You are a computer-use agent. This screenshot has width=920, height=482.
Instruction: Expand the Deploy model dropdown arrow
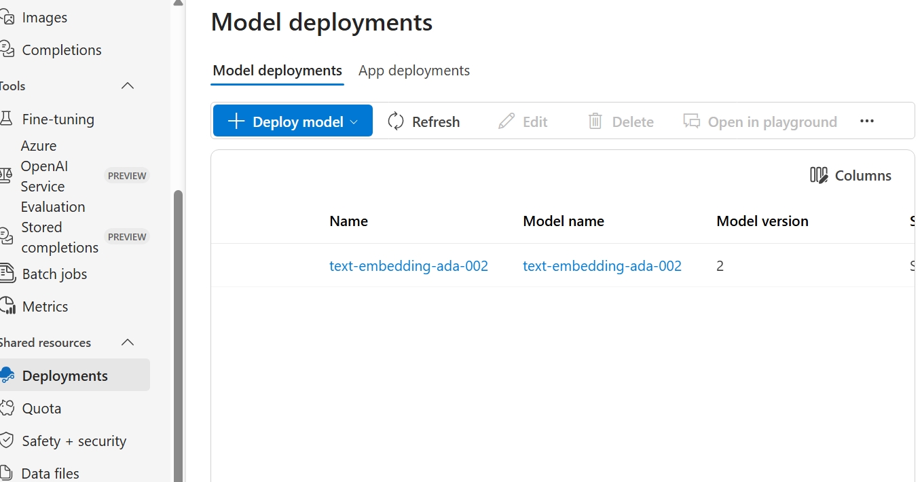(x=354, y=122)
